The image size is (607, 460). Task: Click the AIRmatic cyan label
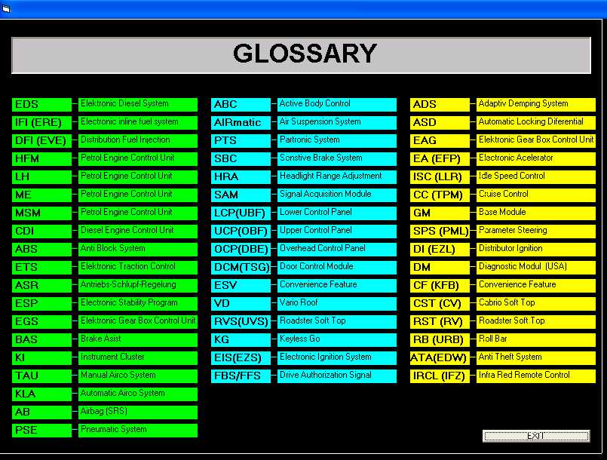coord(241,122)
